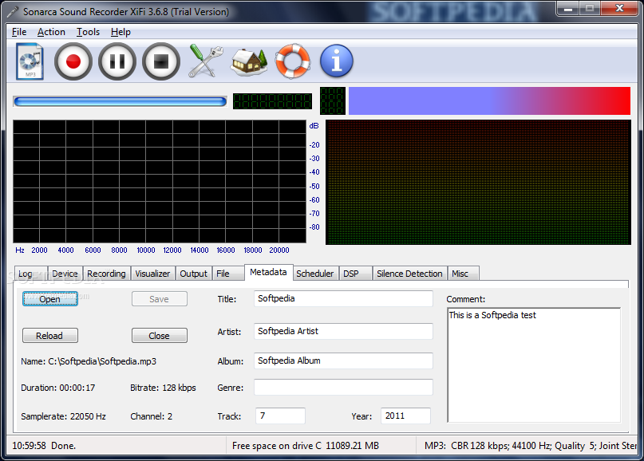Switch to the File tab
The width and height of the screenshot is (644, 461).
228,274
